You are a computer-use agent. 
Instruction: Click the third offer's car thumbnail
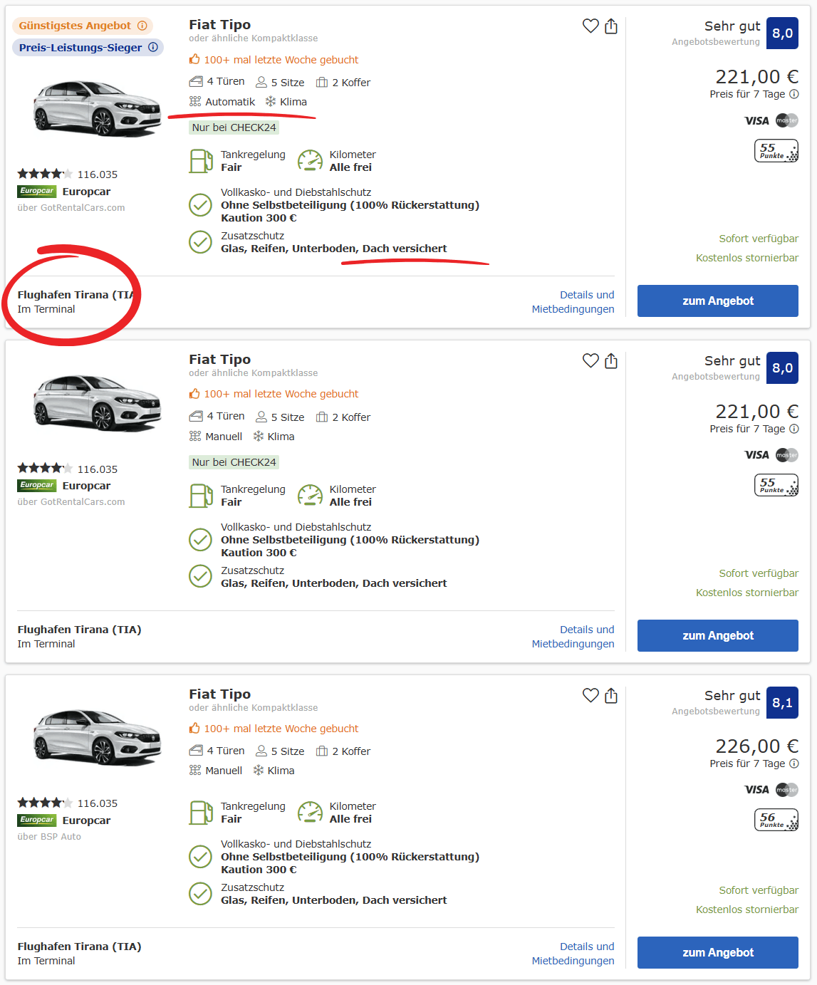click(x=97, y=737)
